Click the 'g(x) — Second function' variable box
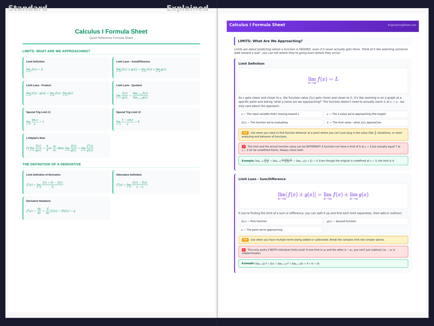The width and height of the screenshot is (434, 326). click(366, 221)
